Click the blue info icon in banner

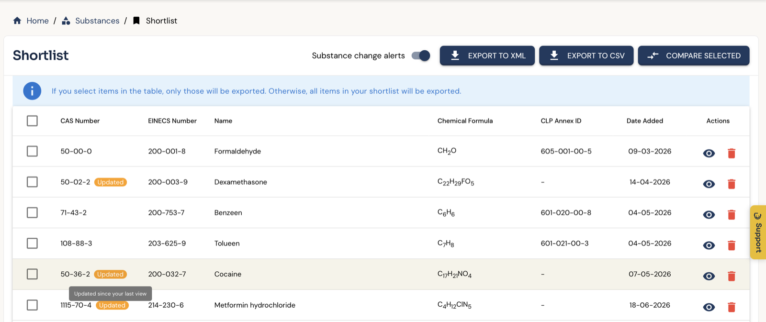(32, 91)
